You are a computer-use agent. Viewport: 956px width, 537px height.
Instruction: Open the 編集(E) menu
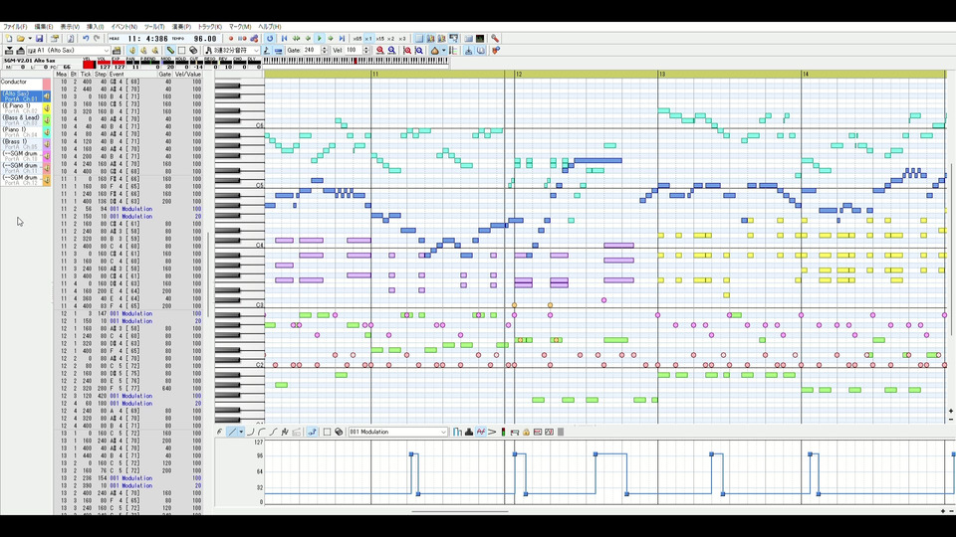43,27
